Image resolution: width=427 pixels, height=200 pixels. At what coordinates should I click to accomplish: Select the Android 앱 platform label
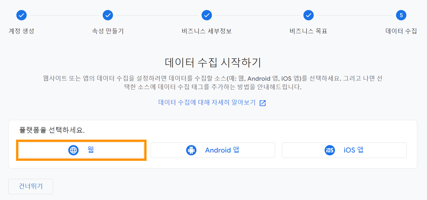coord(222,150)
